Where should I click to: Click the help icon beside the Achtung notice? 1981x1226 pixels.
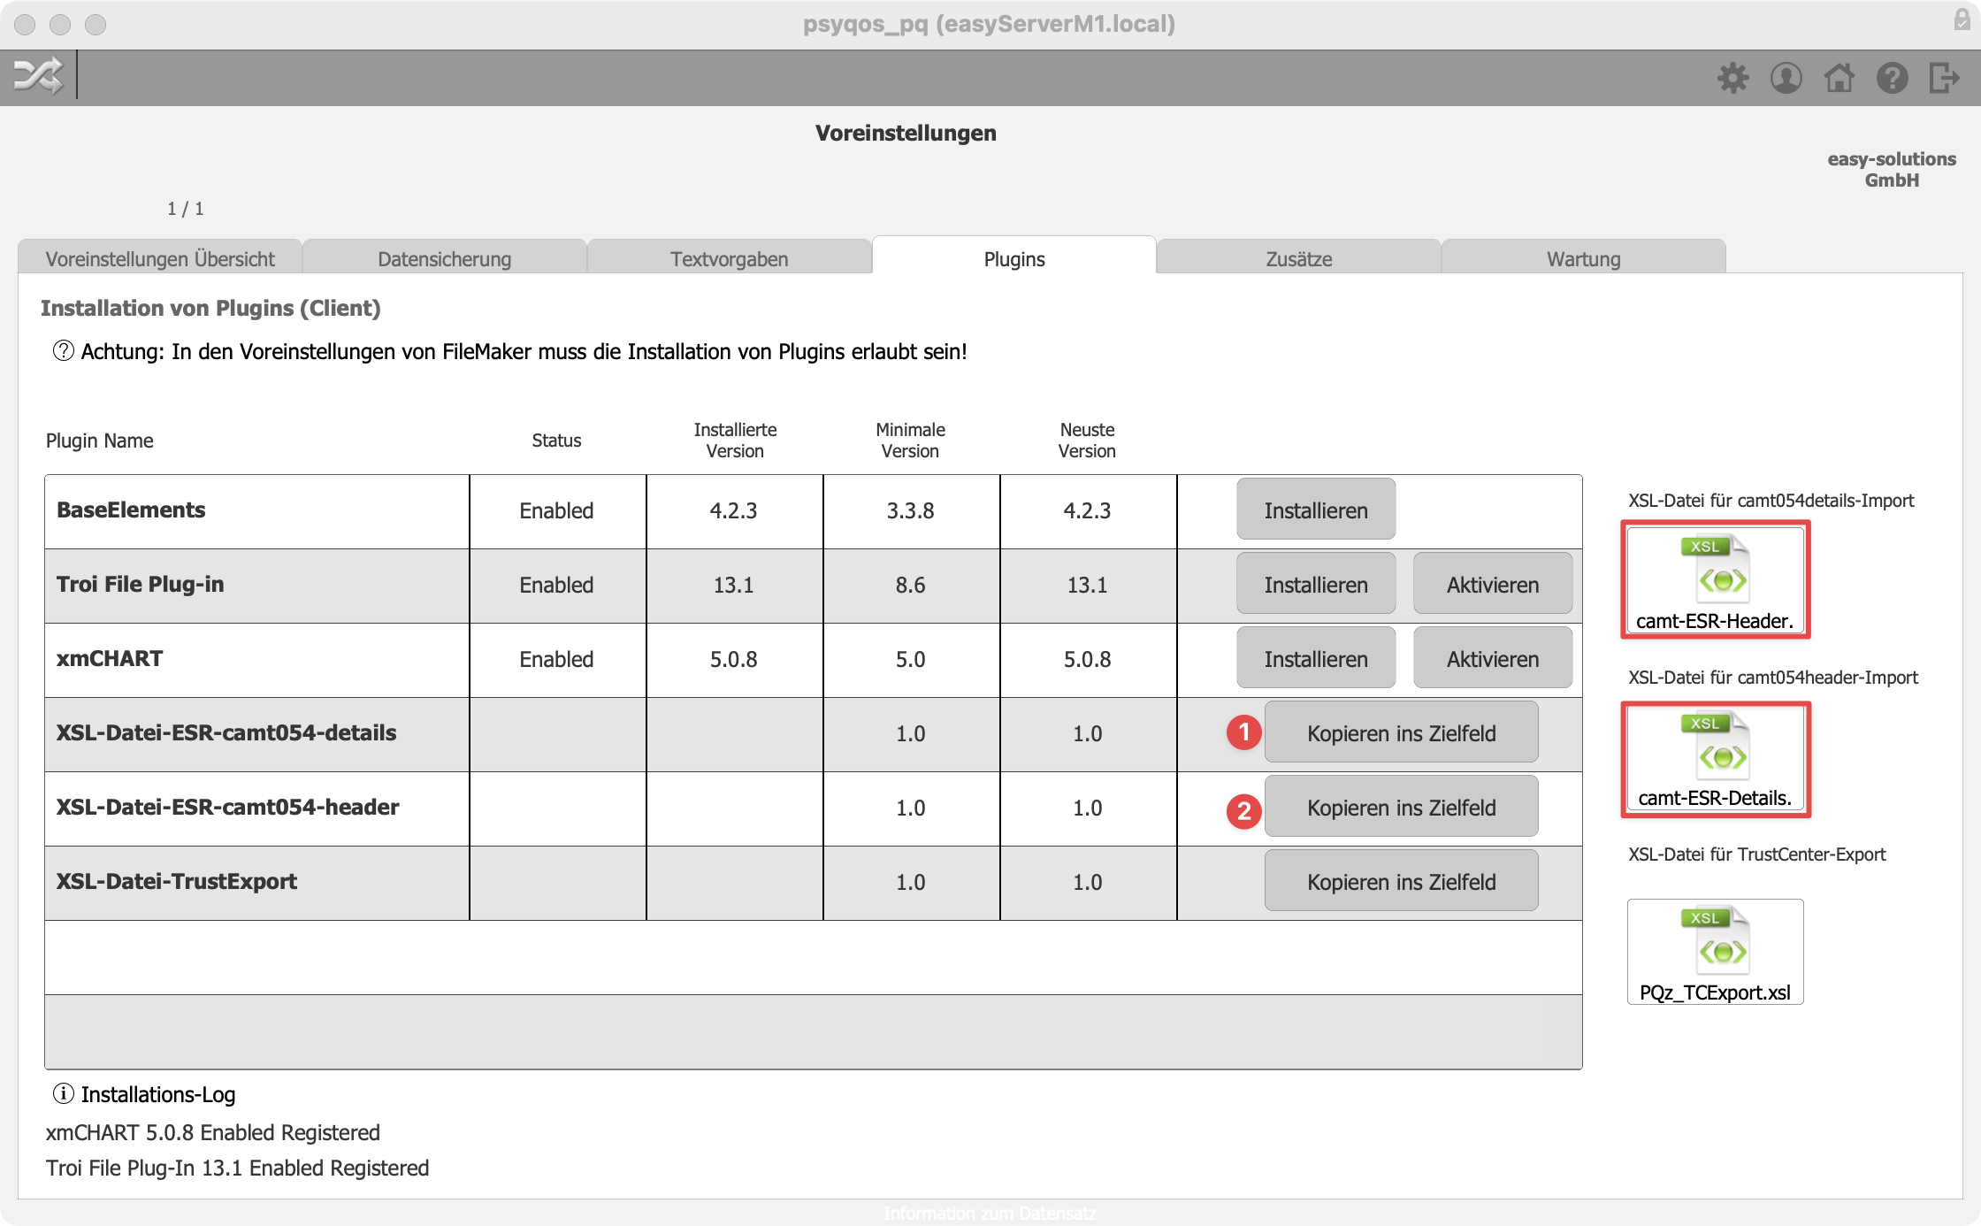63,351
